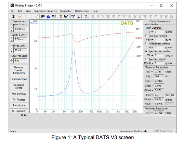Click the L R IN both inputs icon
The image size is (185, 144).
pos(37,16)
